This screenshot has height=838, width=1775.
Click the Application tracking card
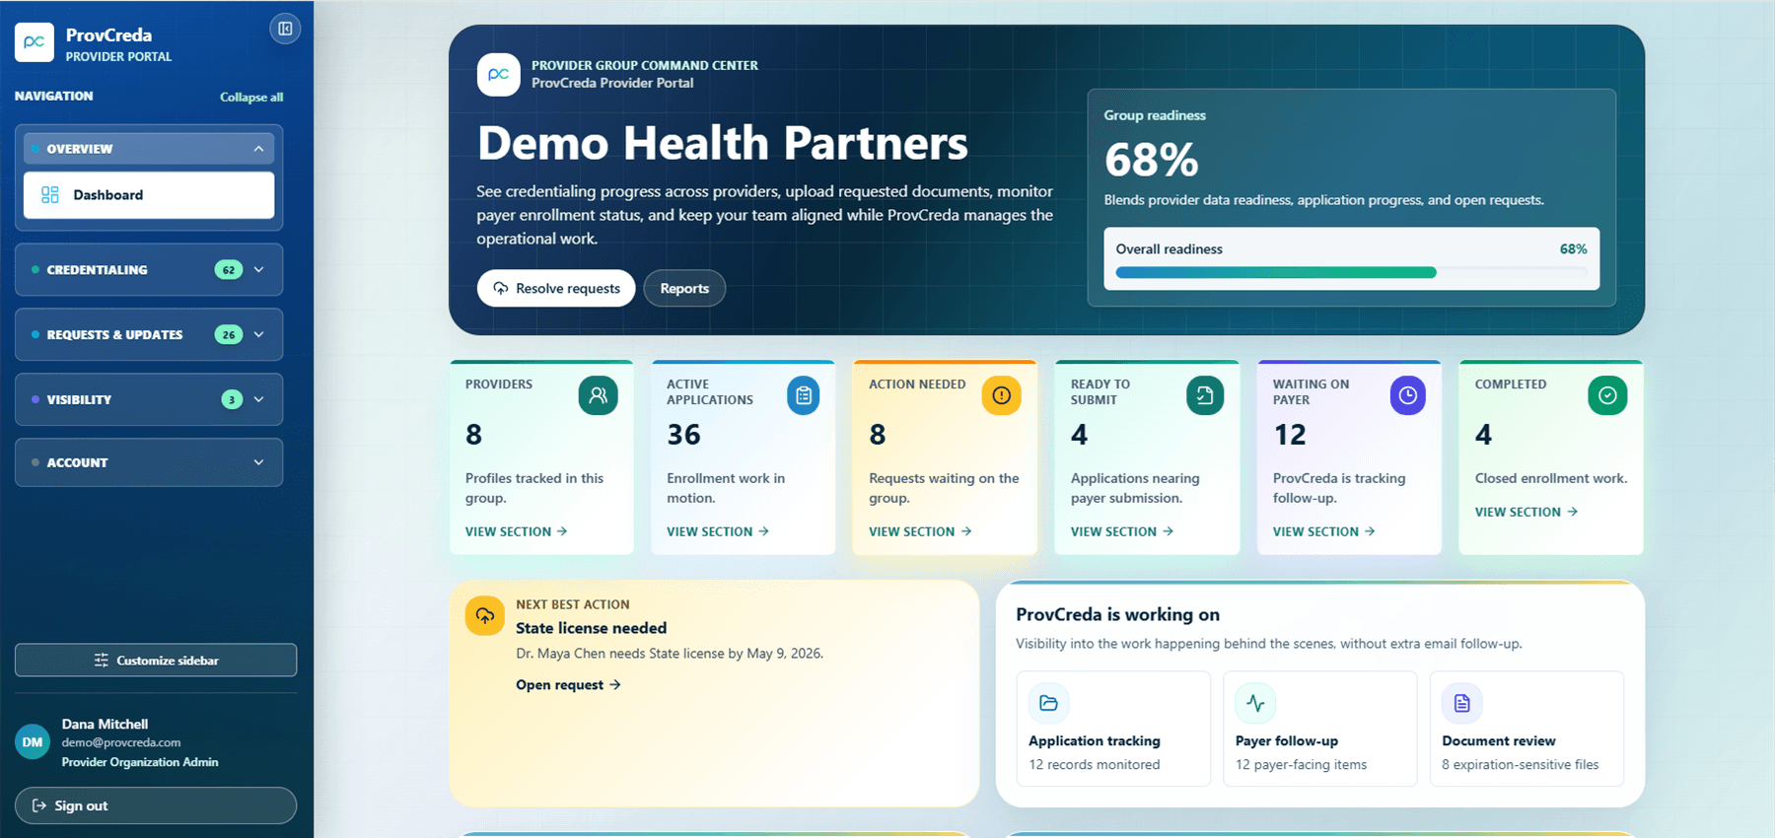(x=1113, y=729)
